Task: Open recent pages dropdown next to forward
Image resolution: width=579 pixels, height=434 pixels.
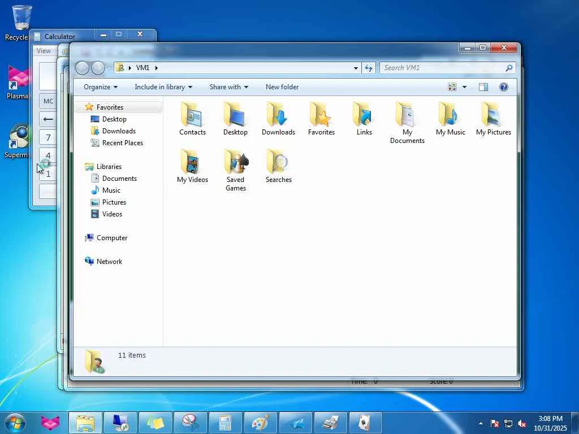Action: [x=109, y=68]
